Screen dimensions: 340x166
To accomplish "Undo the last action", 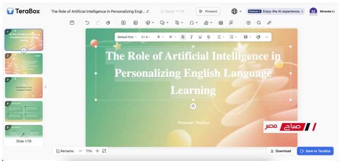I will [87, 23].
